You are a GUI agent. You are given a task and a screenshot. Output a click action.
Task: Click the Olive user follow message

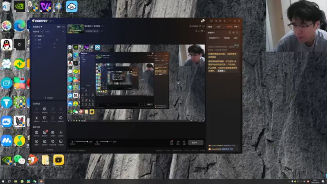222,149
